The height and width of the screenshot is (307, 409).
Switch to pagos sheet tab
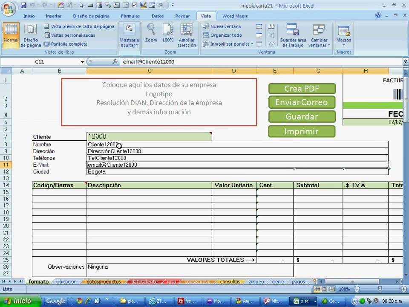[298, 282]
